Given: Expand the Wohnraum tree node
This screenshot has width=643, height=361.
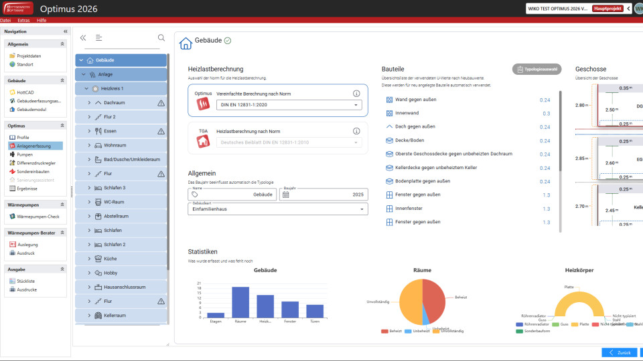Looking at the screenshot, I should 89,145.
